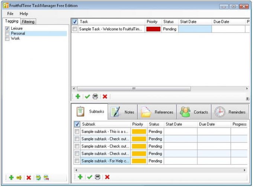The width and height of the screenshot is (253, 187).
Task: Click the green check-all tags icon
Action: [x=38, y=178]
